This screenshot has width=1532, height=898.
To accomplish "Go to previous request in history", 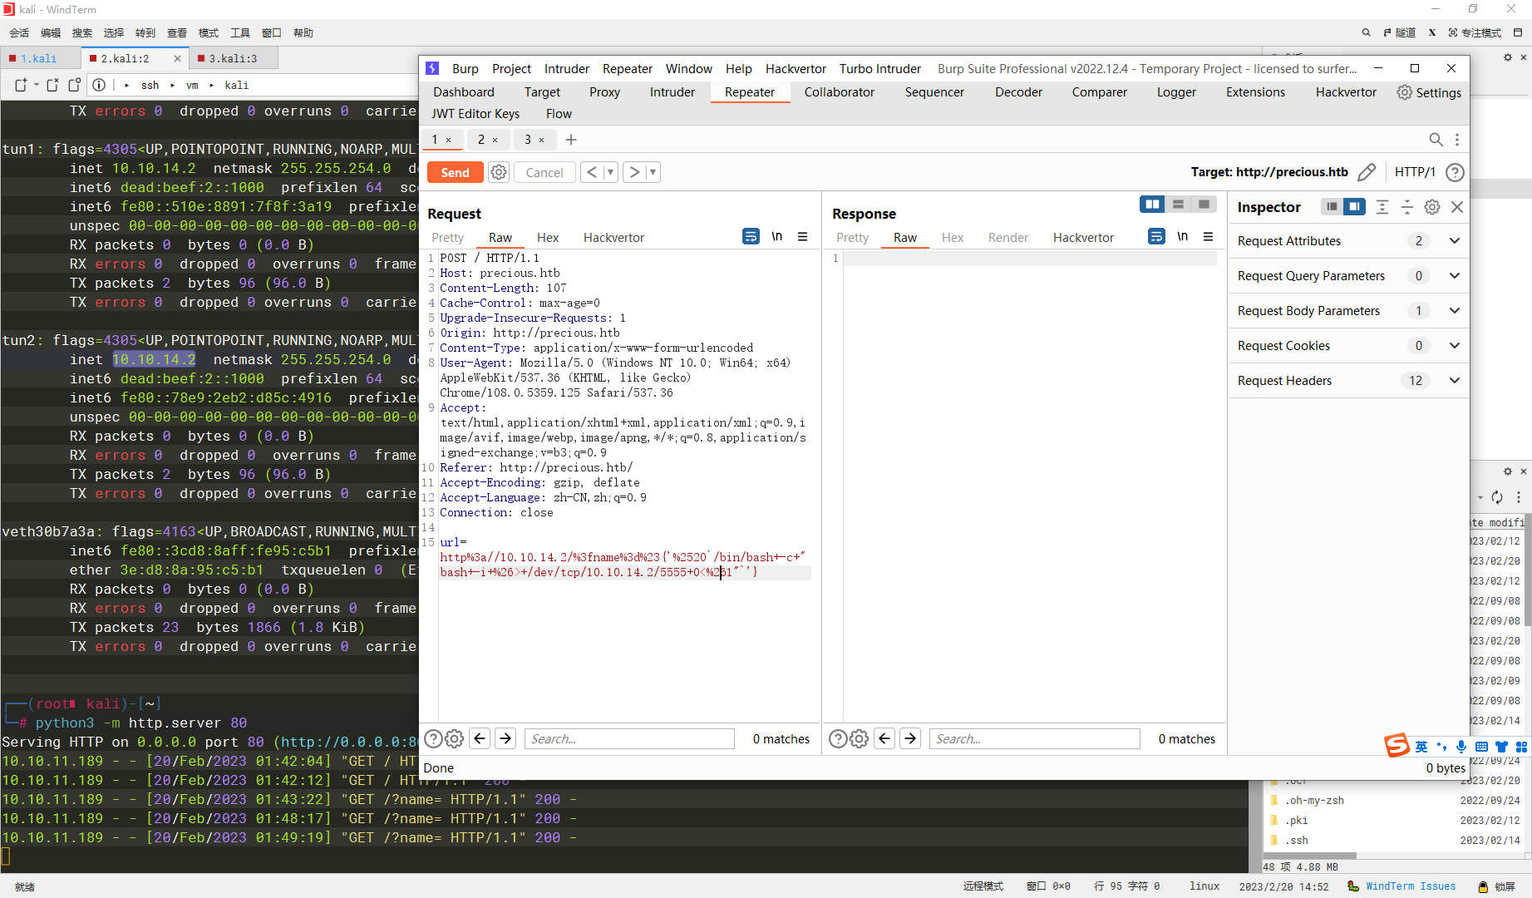I will [592, 172].
